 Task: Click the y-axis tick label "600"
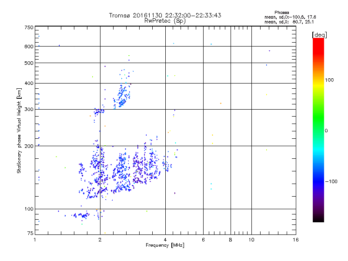(29, 47)
